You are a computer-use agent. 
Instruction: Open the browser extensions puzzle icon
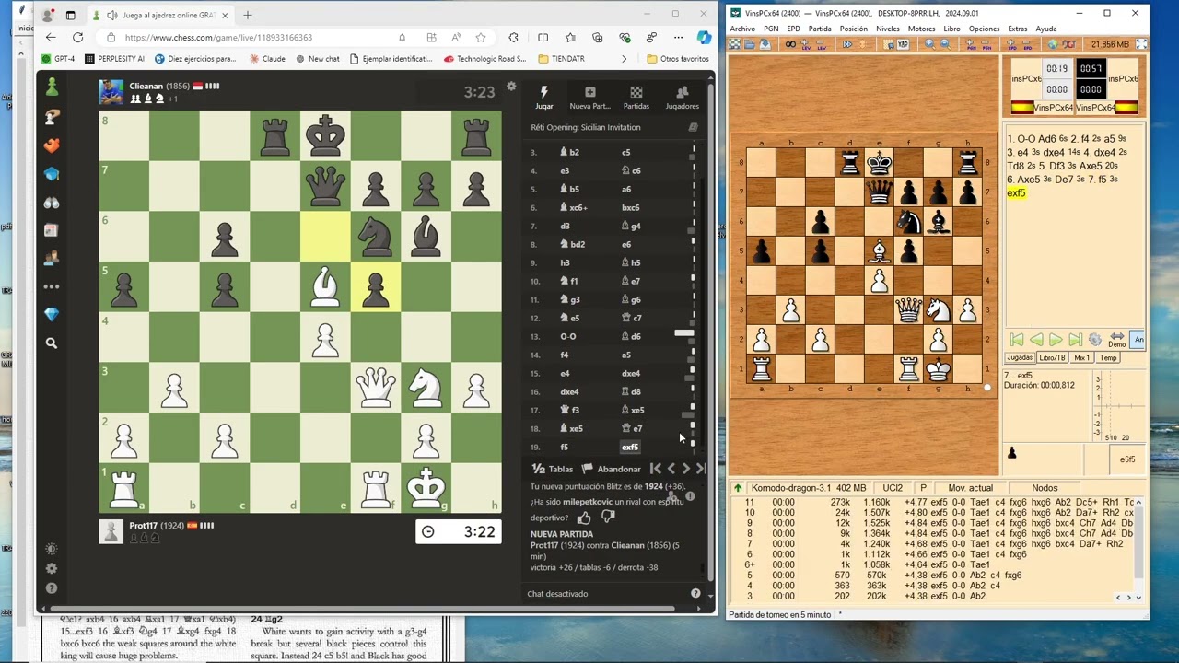tap(513, 38)
